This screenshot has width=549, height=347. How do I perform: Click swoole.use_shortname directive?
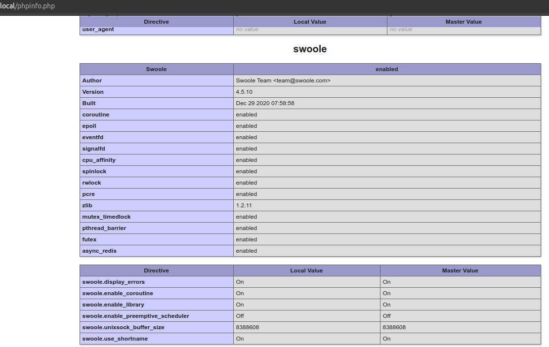(x=115, y=339)
